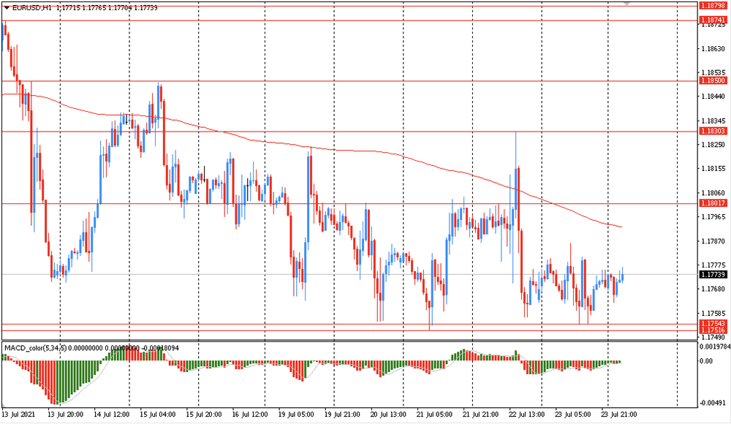Click the 1.17680 price axis label

pos(713,289)
